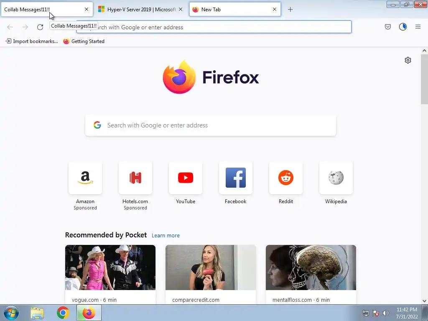The width and height of the screenshot is (428, 321).
Task: Click the large Firefox logo
Action: (179, 77)
